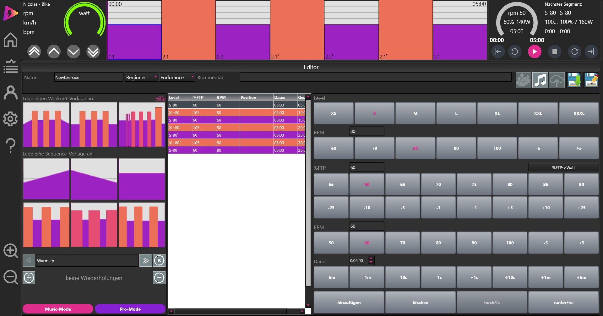Remove a repetition with minus icon
This screenshot has height=316, width=603.
(x=159, y=278)
